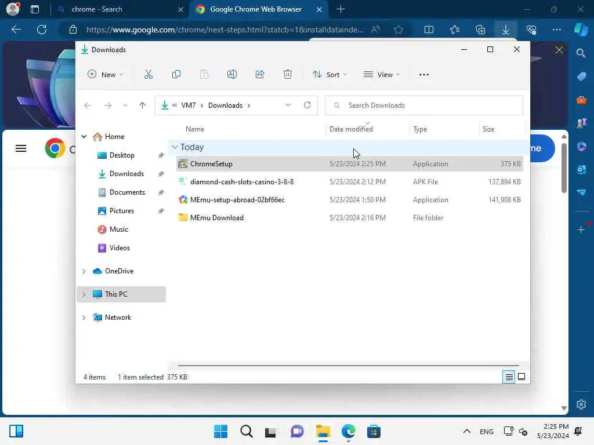This screenshot has height=445, width=594.
Task: Switch to large thumbnails view icon in status bar
Action: (x=521, y=377)
